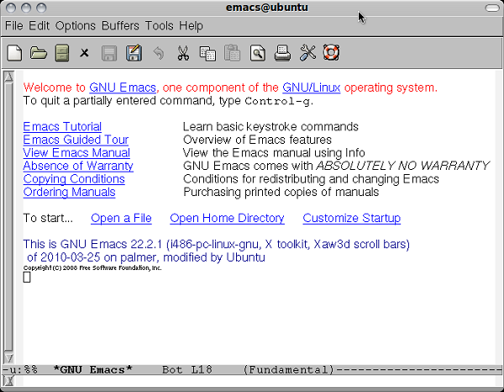Image resolution: width=504 pixels, height=392 pixels.
Task: Click the vertical scroll bar thumb
Action: (8, 216)
